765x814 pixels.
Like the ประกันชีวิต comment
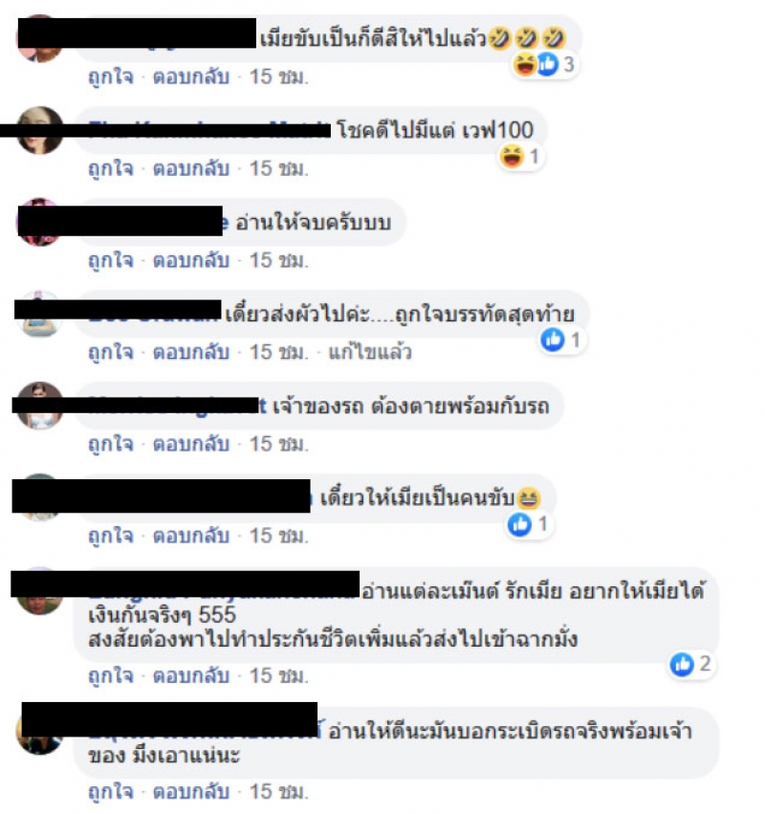pyautogui.click(x=111, y=676)
